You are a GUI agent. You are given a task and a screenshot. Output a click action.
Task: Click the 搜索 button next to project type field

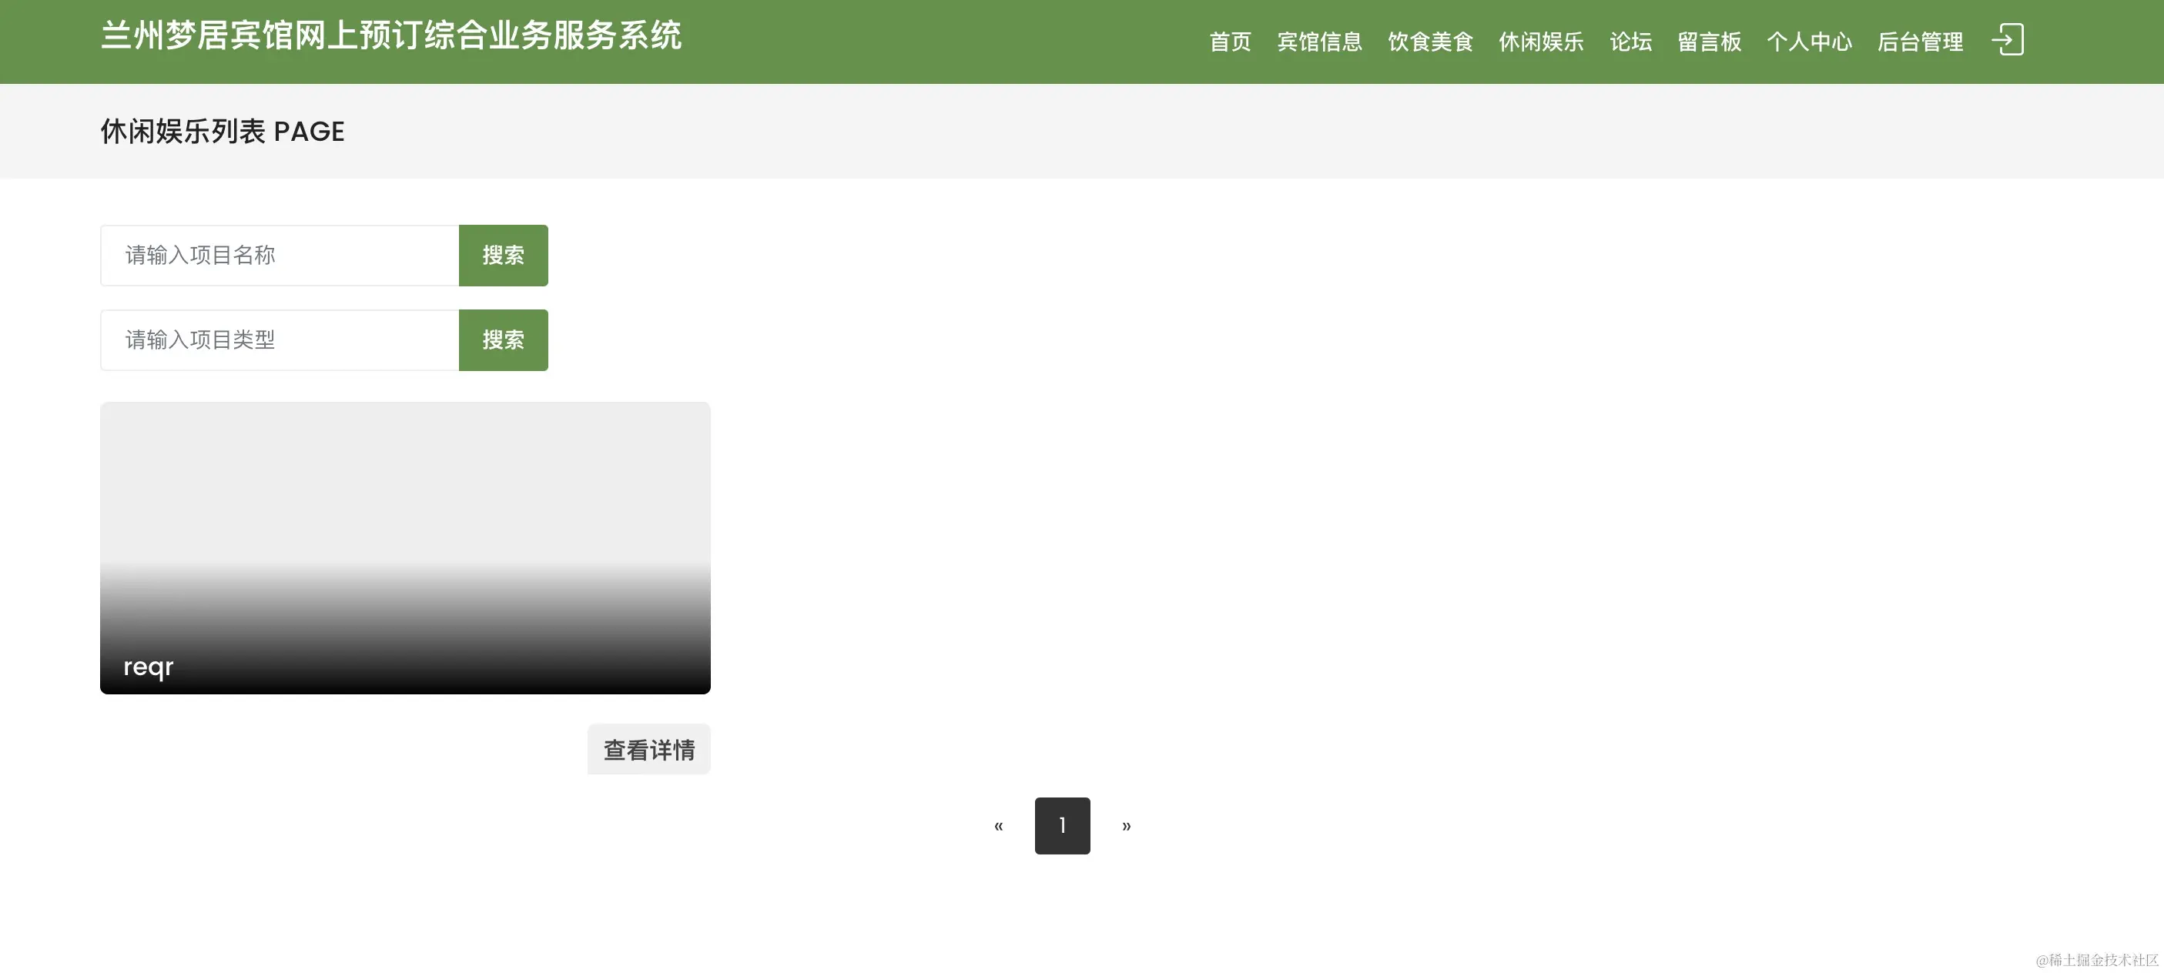coord(502,339)
